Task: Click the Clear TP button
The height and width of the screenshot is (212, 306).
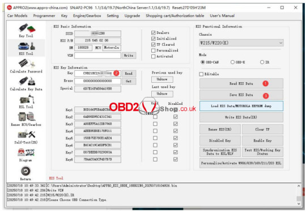Action: (262, 129)
